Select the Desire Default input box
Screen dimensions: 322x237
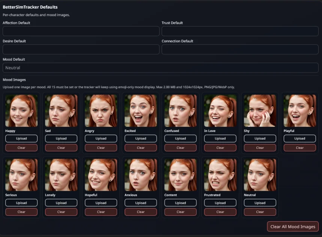click(x=81, y=50)
